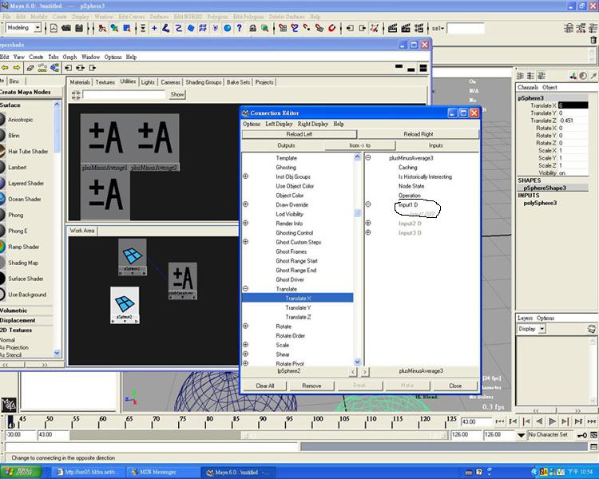Open Graph menu in Hypershade
The image size is (599, 479).
coord(69,57)
